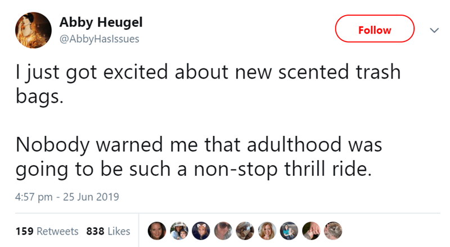The height and width of the screenshot is (247, 450).
Task: Click the sentence about adulthood thrill ride
Action: click(x=200, y=156)
